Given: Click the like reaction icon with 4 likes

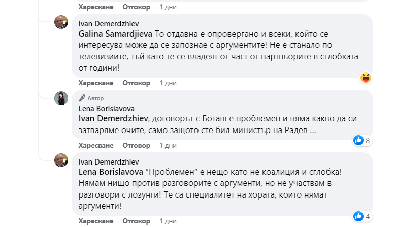Looking at the screenshot, I should pyautogui.click(x=358, y=216).
